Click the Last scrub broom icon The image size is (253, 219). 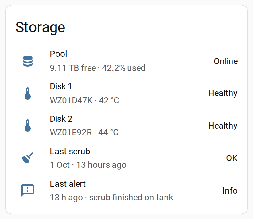point(27,158)
